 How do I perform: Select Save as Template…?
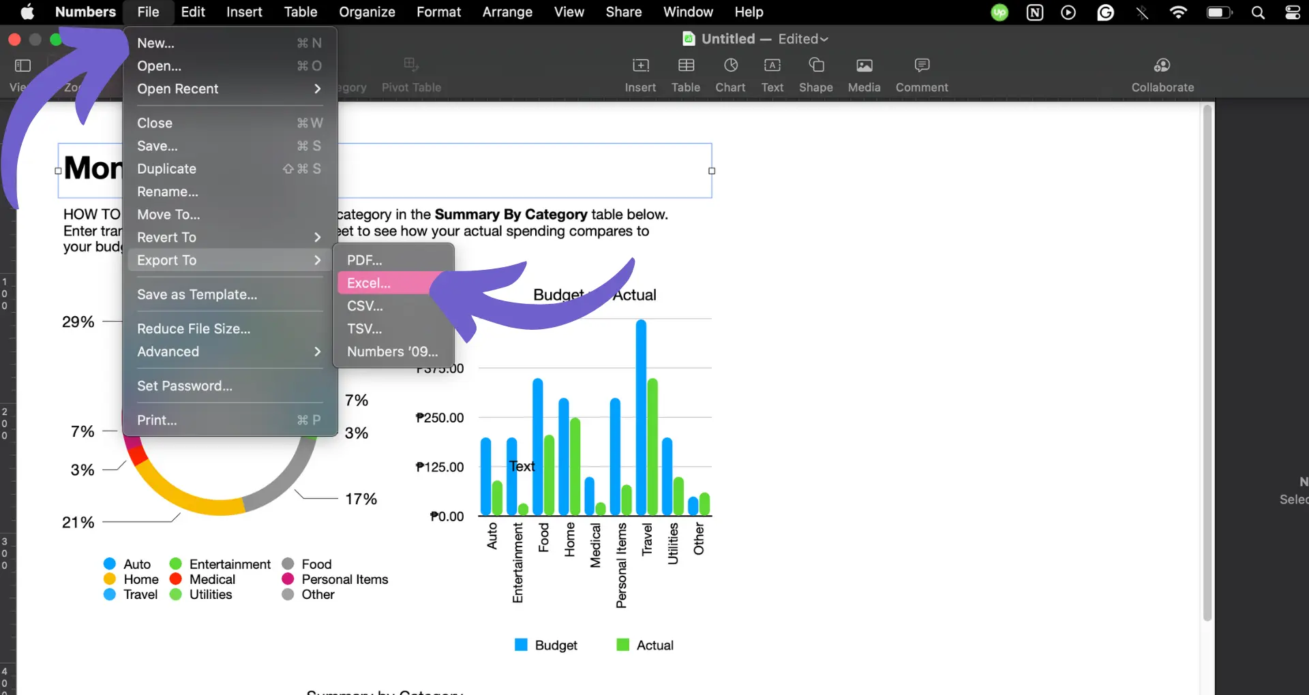click(x=229, y=294)
